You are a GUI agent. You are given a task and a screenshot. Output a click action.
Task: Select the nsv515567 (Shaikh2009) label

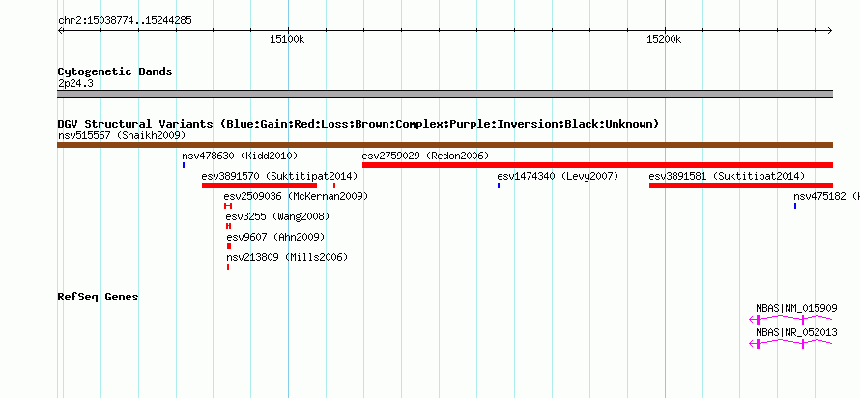click(122, 135)
